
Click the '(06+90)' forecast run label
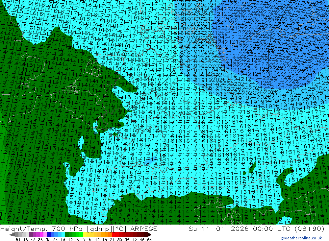tap(309, 229)
